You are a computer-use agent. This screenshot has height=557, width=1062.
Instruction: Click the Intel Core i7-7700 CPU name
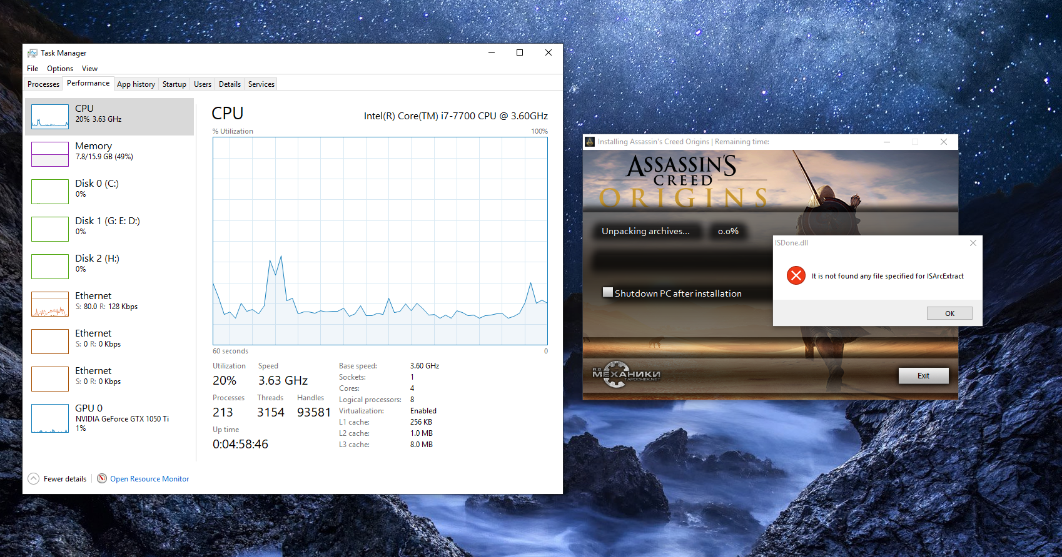point(456,116)
